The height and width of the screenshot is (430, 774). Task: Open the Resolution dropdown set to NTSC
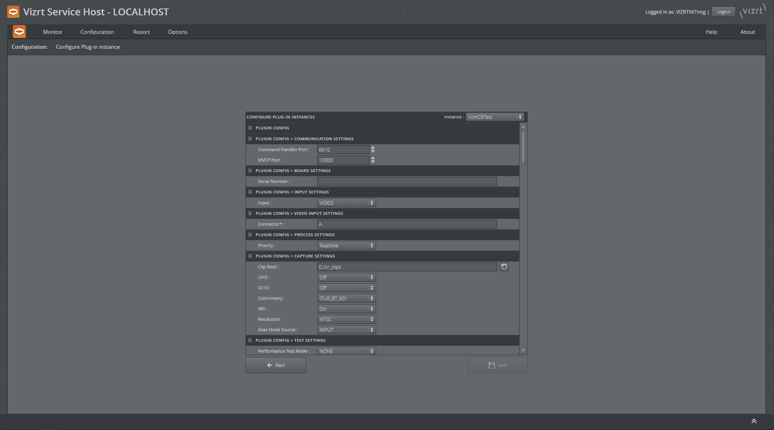pos(346,319)
